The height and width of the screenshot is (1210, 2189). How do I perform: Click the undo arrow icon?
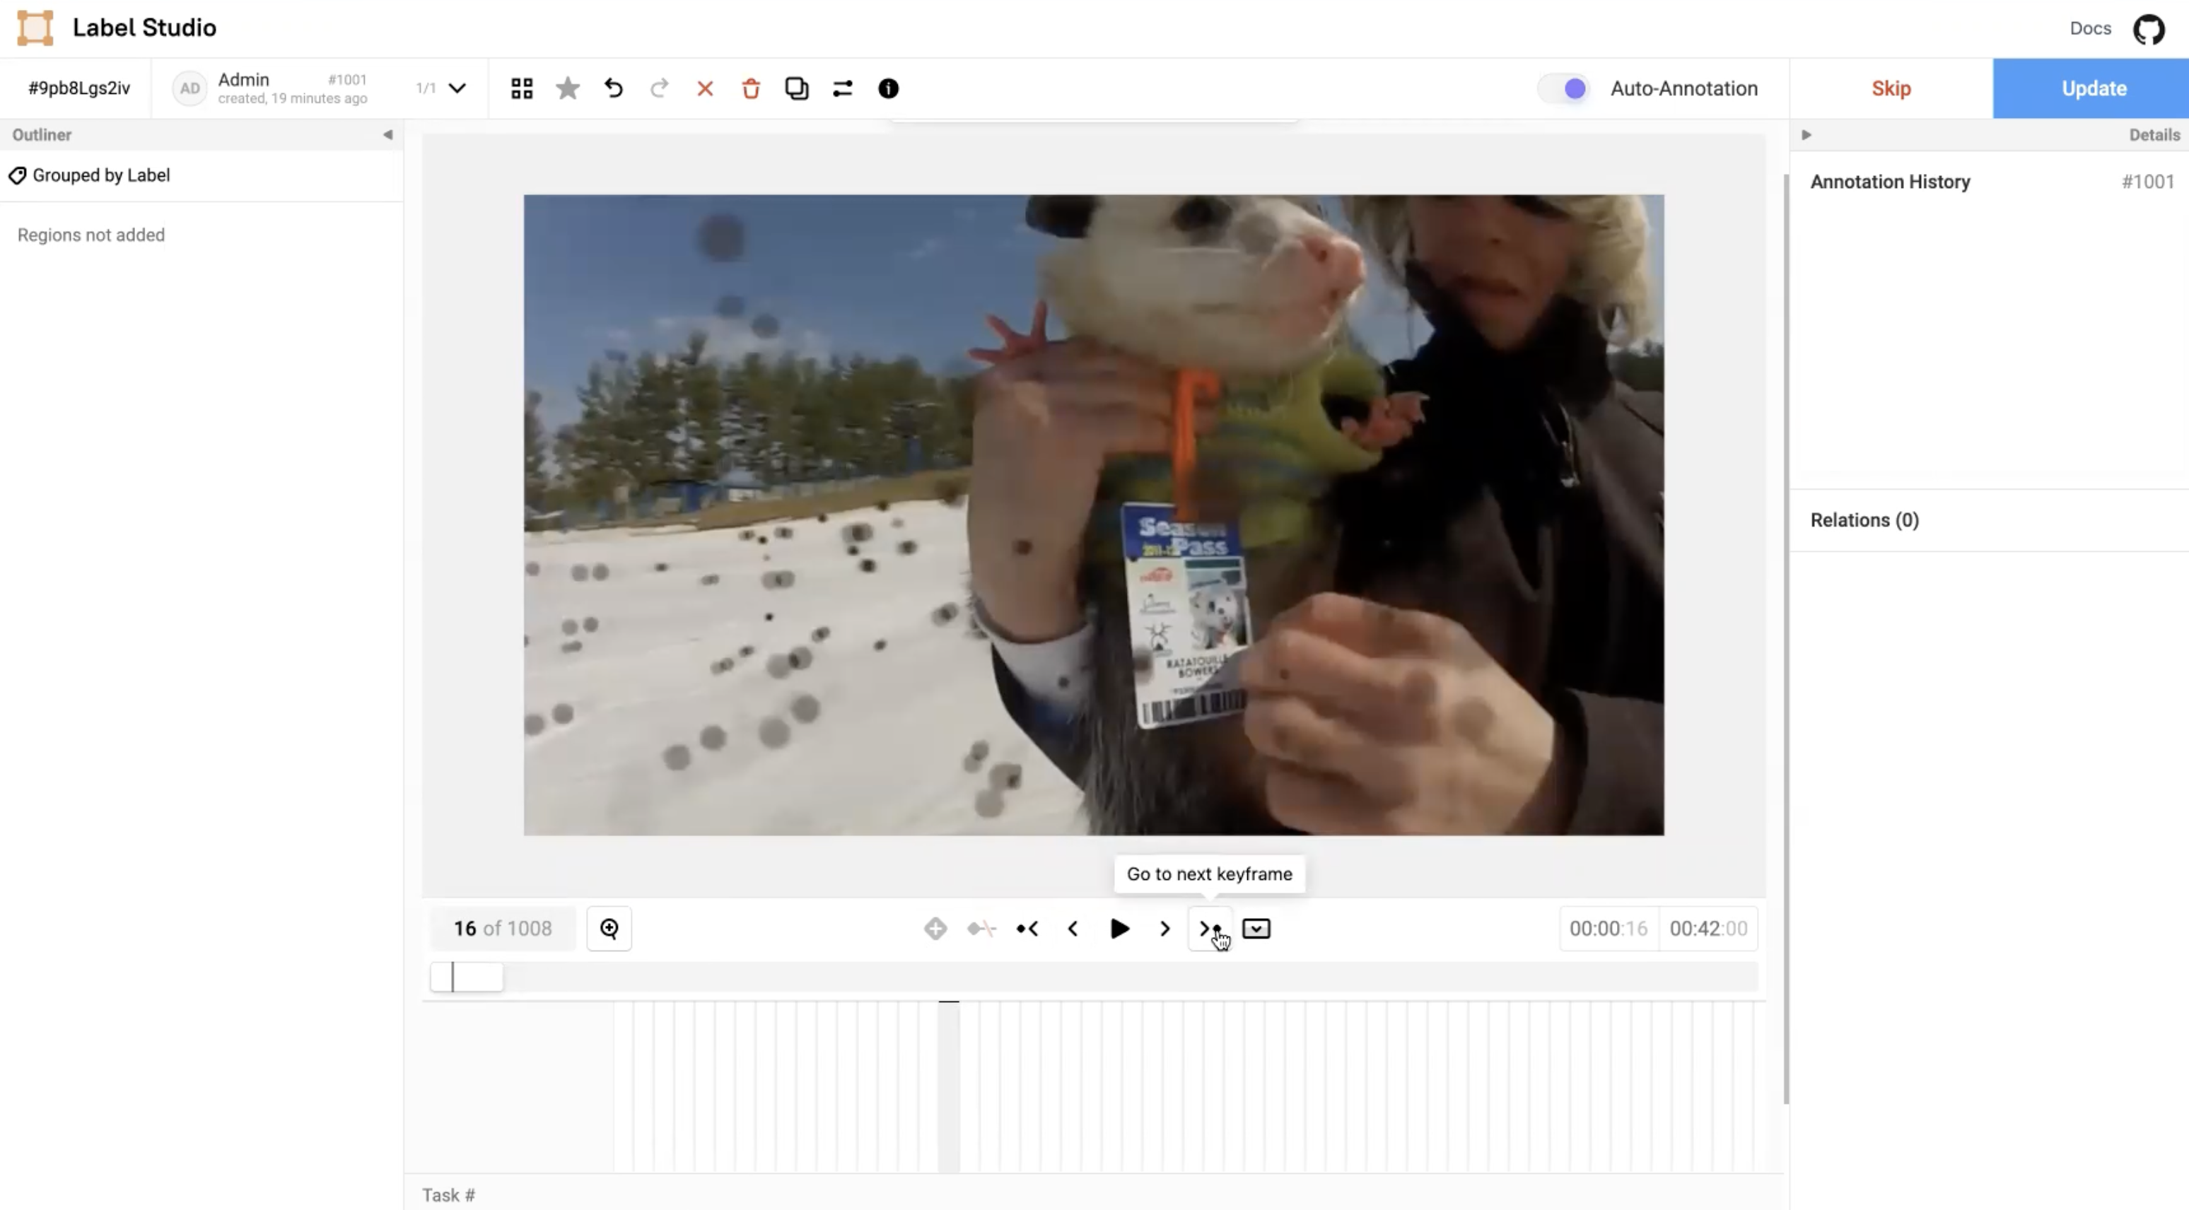point(614,88)
